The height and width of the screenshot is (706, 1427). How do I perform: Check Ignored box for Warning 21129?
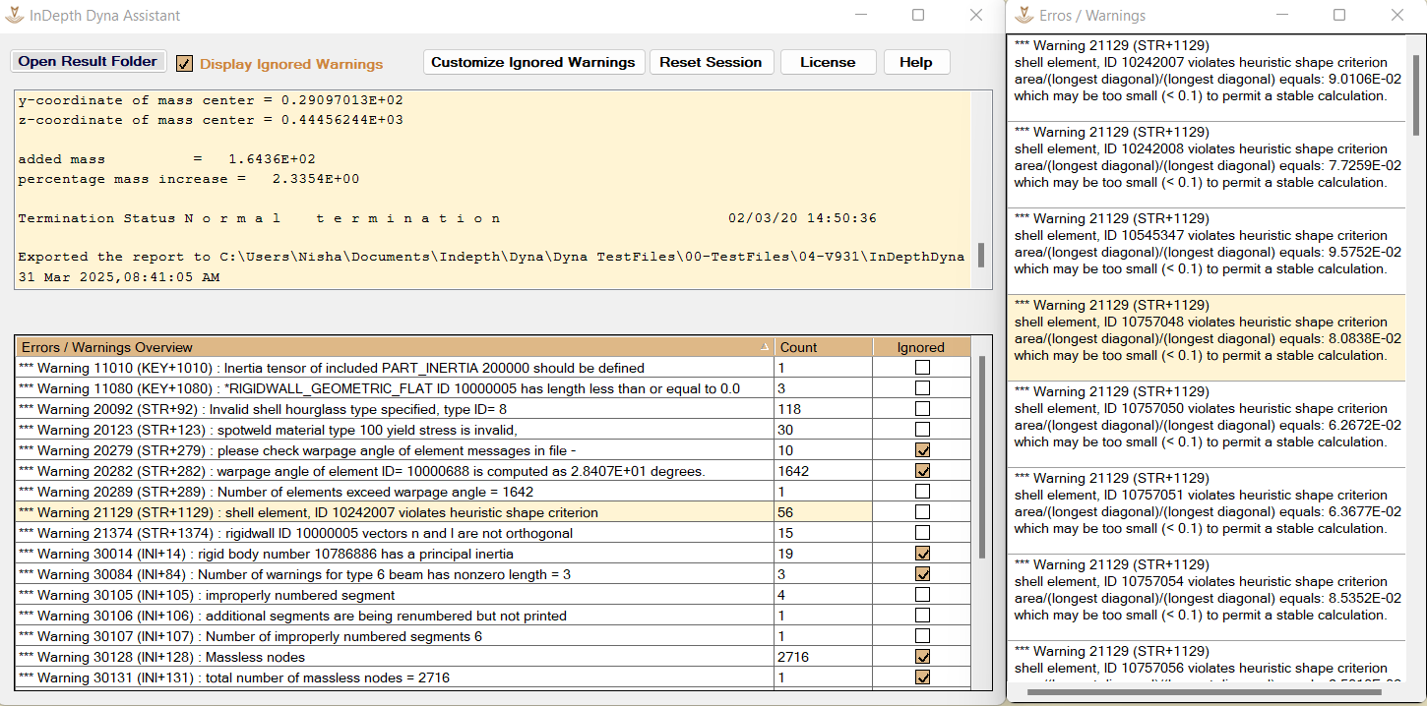click(922, 512)
